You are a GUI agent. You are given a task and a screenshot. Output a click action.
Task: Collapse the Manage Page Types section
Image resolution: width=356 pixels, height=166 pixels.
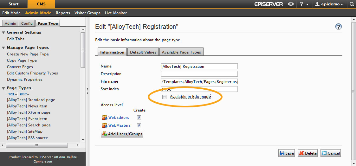[x=3, y=48]
